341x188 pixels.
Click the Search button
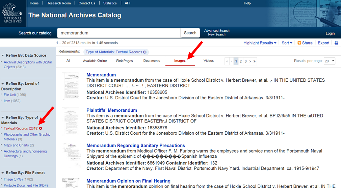point(190,33)
